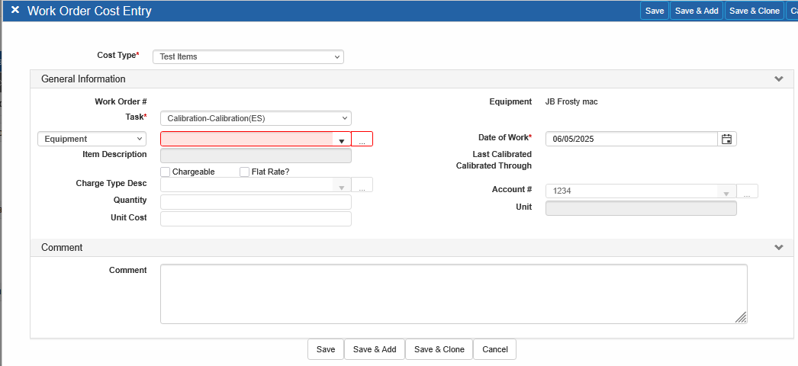Open the Cost Type dropdown
Image resolution: width=798 pixels, height=366 pixels.
pos(248,56)
